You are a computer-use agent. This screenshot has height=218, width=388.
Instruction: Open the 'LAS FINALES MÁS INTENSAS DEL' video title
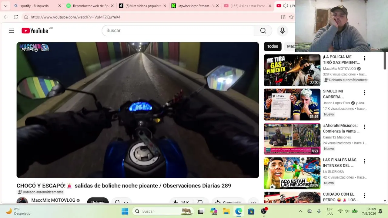(339, 163)
